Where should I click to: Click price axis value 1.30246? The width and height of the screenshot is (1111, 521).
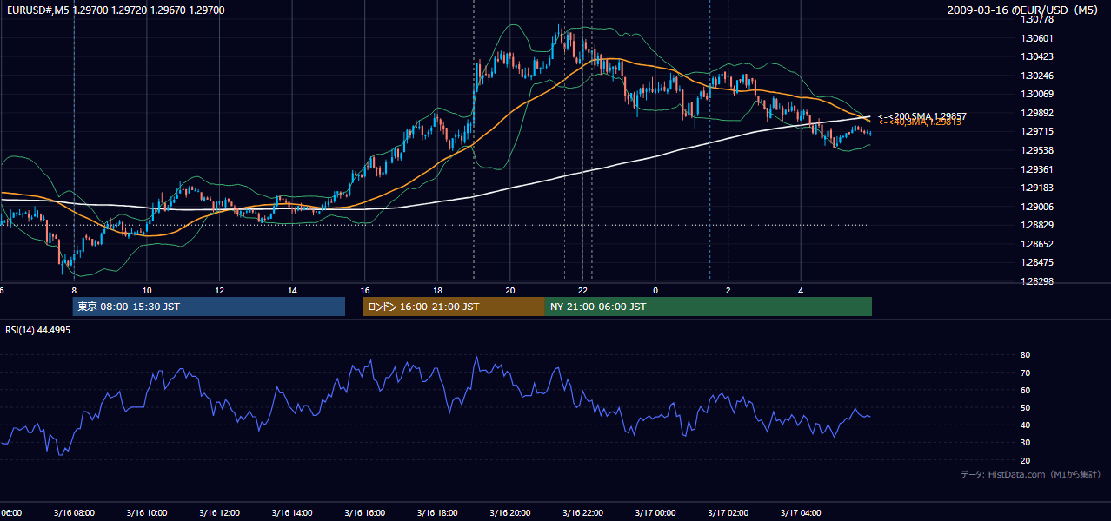click(x=1038, y=76)
